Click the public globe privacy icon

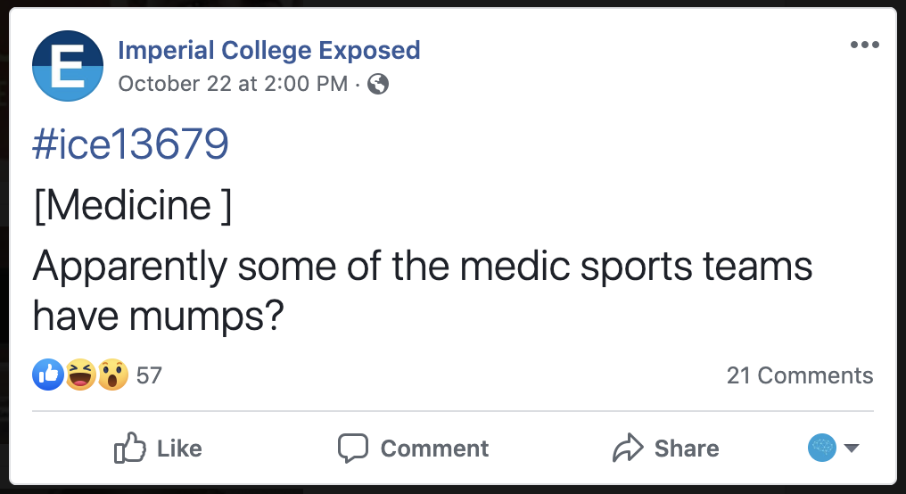click(x=378, y=84)
